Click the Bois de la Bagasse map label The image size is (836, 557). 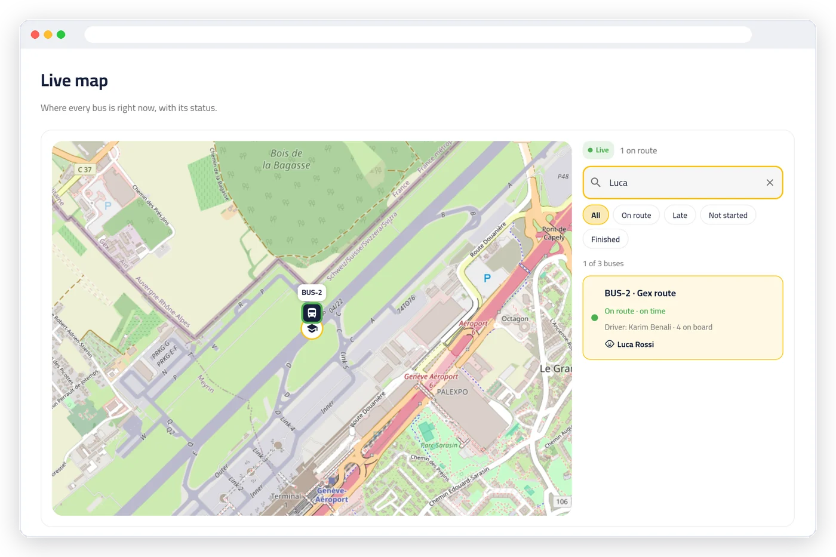[x=287, y=159]
